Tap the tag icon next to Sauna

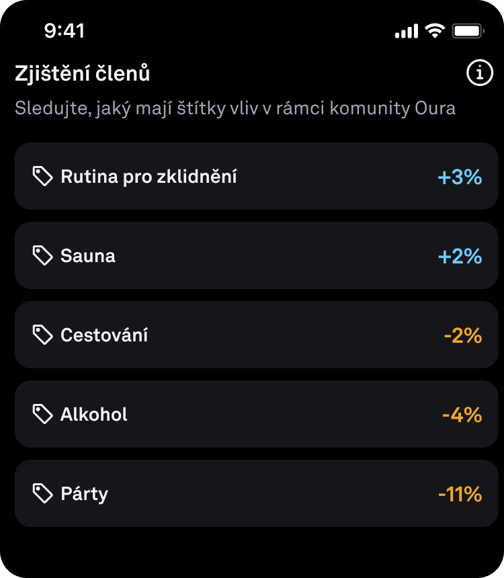pyautogui.click(x=43, y=255)
